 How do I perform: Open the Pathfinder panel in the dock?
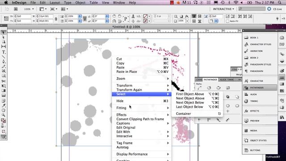coord(260,88)
